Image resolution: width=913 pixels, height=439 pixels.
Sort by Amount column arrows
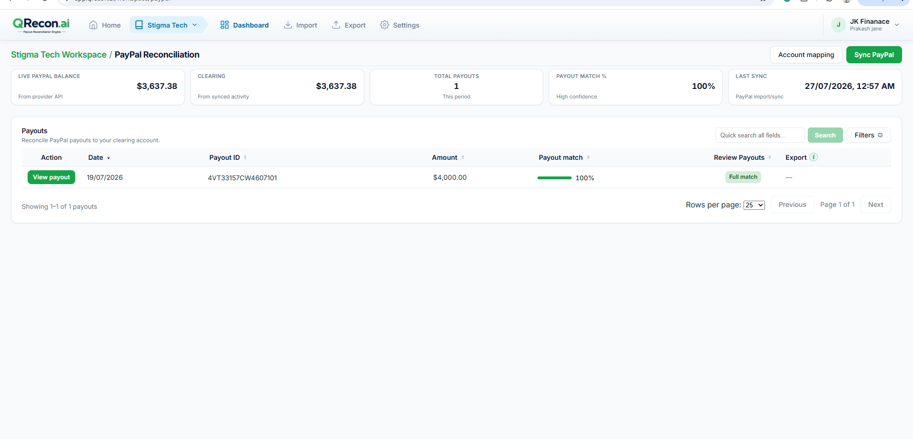[x=463, y=157]
